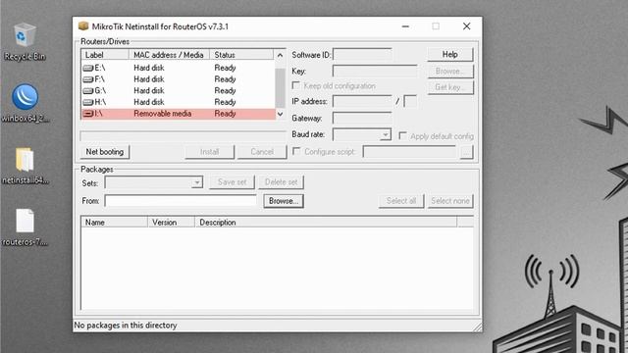Screen dimensions: 628x353
Task: Open the Baud rate dropdown
Action: point(386,134)
